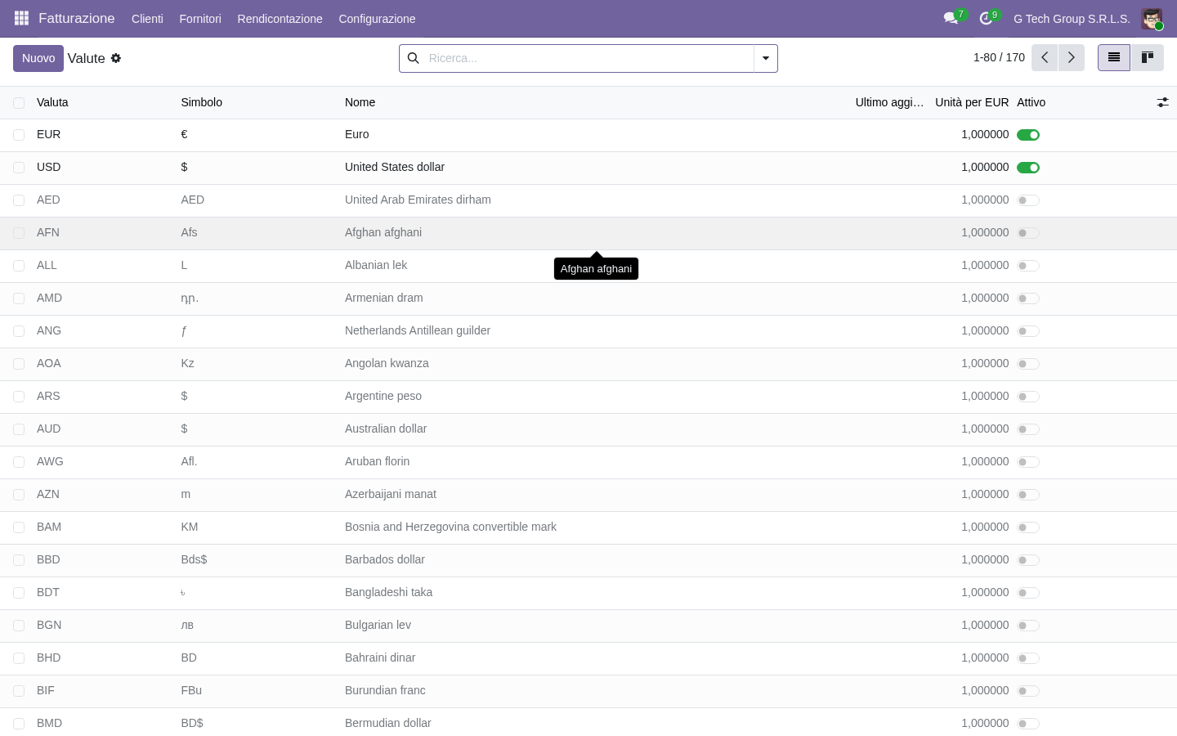Enable the Armenian dram active switch
This screenshot has width=1177, height=736.
pyautogui.click(x=1028, y=298)
